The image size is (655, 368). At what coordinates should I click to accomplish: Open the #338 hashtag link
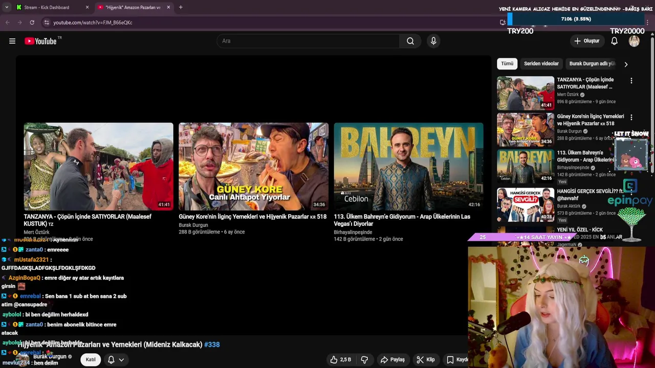212,345
